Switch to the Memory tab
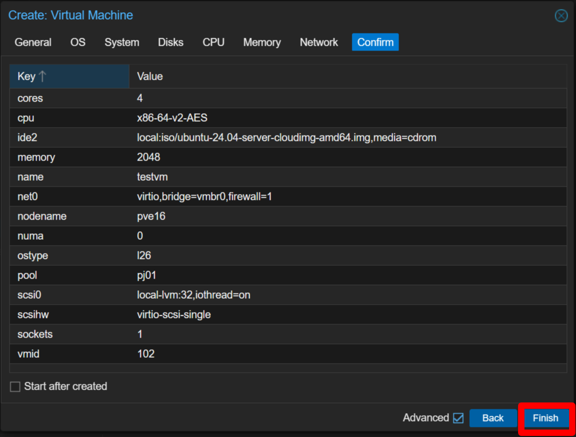The image size is (576, 437). point(262,43)
